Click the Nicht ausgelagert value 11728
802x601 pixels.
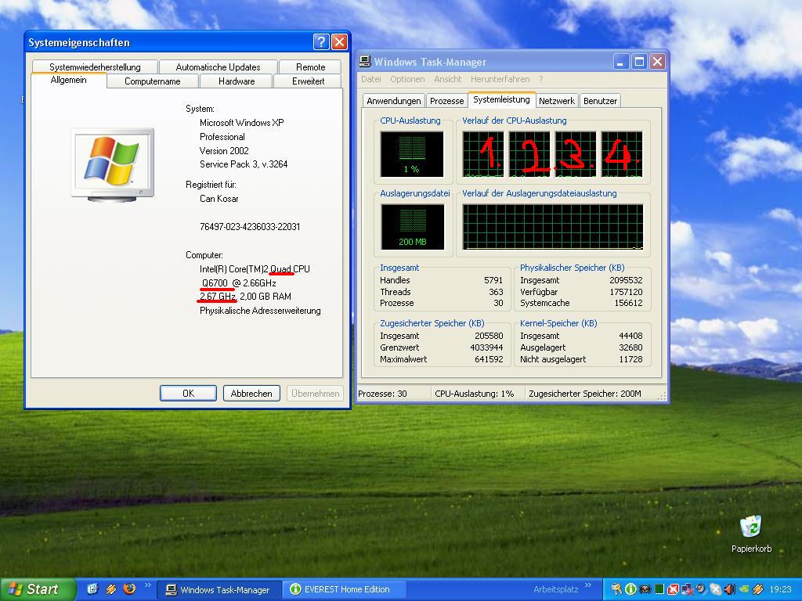[x=630, y=359]
